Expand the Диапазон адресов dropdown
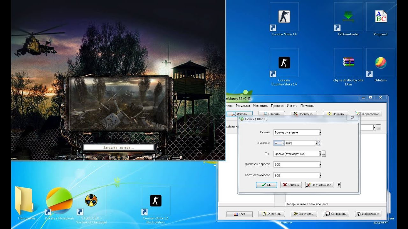This screenshot has height=229, width=408. [x=320, y=164]
